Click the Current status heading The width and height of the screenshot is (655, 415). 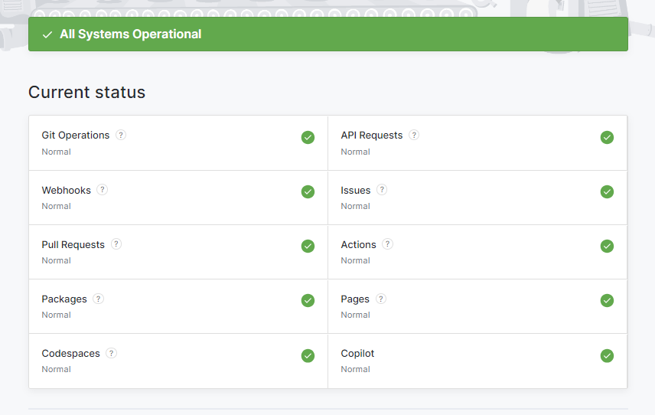[87, 92]
